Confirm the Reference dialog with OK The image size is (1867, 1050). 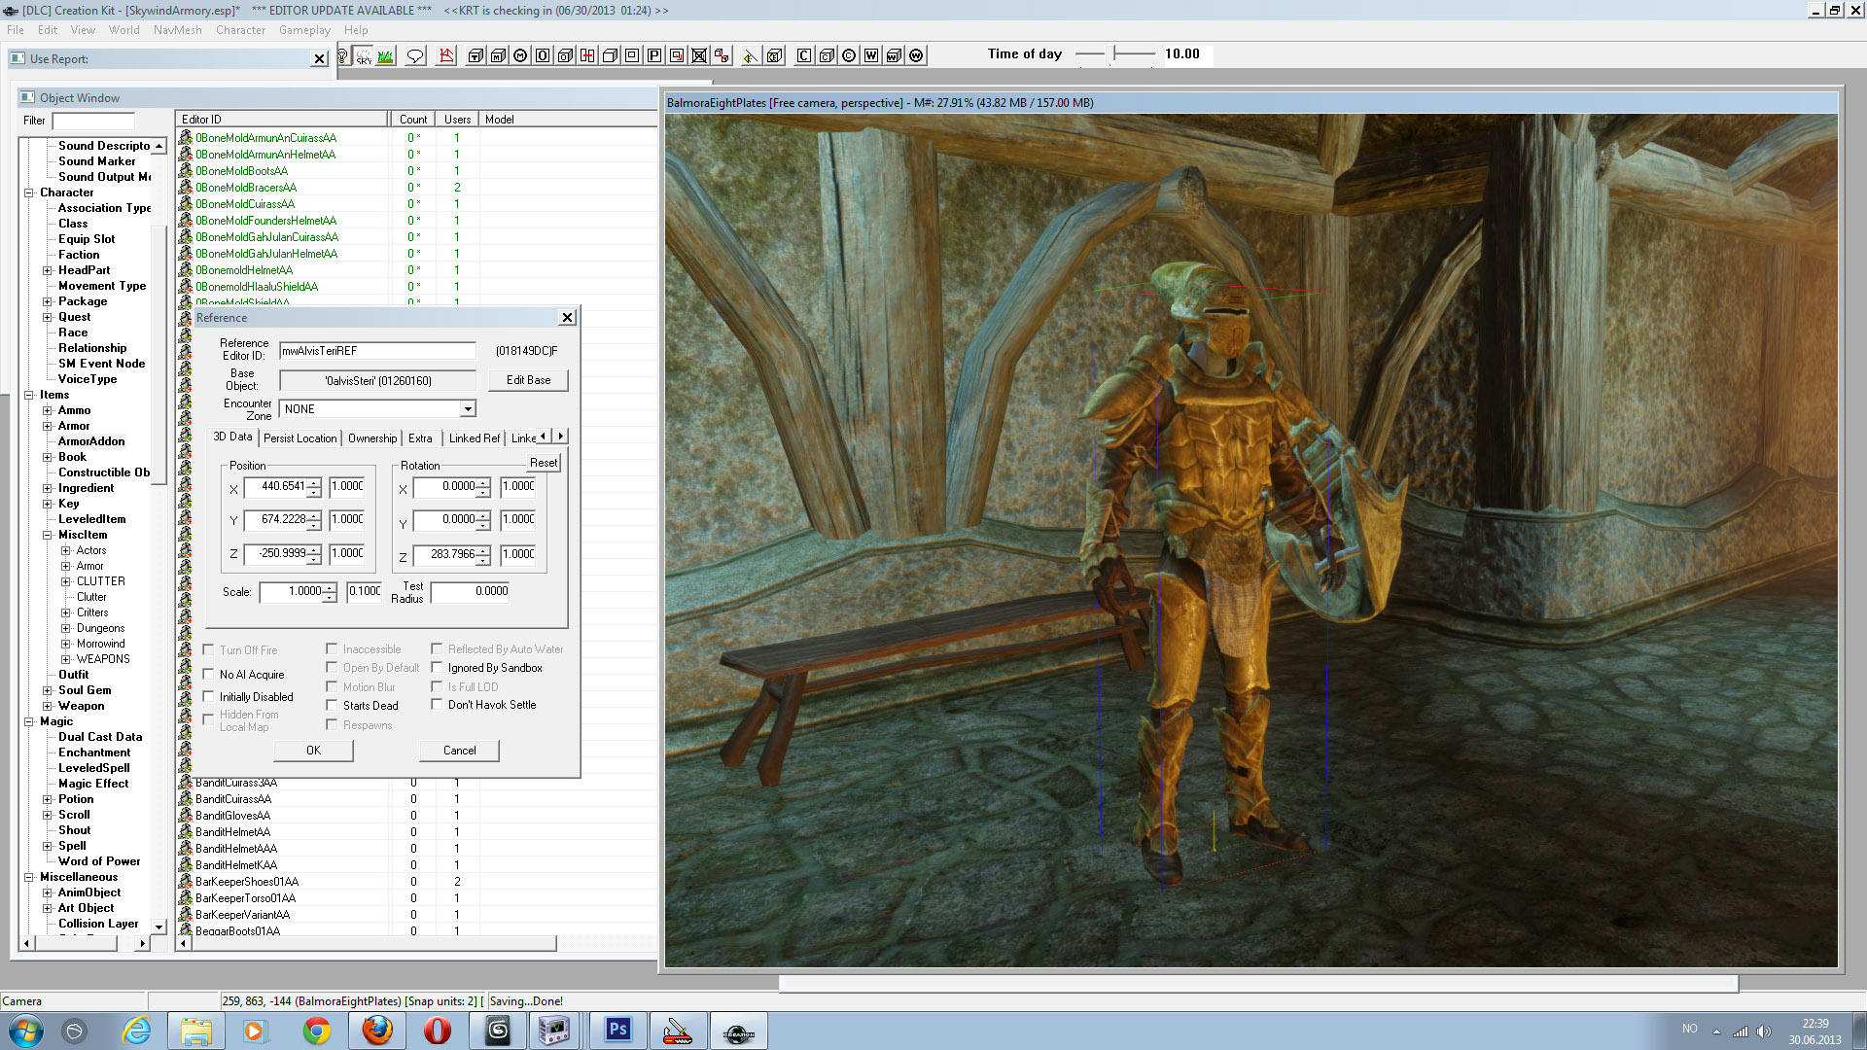(313, 751)
